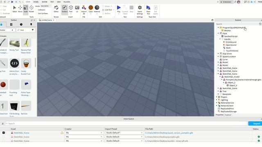Open the UI insert tool
This screenshot has width=262, height=147.
[77, 9]
